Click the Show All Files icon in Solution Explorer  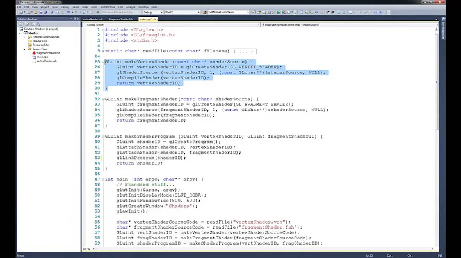point(27,24)
